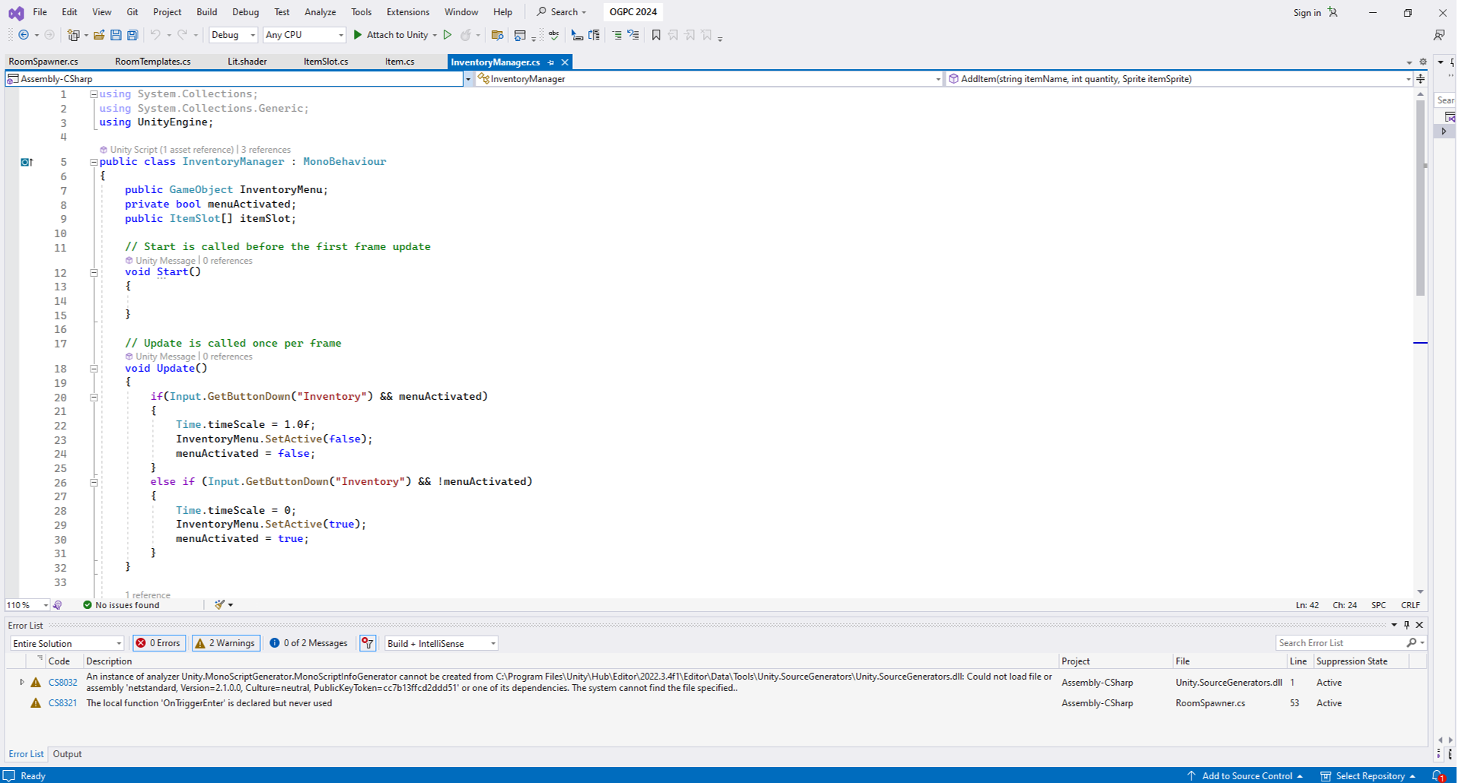Click the Save All toolbar icon
This screenshot has height=783, width=1457.
[132, 35]
